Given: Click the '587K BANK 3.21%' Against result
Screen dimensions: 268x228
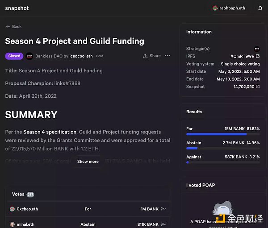Looking at the screenshot, I should click(x=242, y=157).
